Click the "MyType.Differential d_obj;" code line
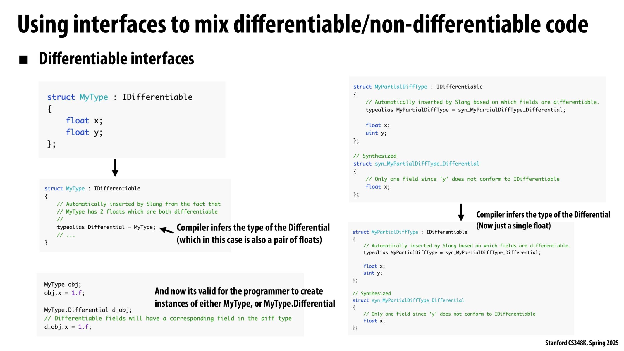Screen dimensions: 624x351 click(88, 310)
